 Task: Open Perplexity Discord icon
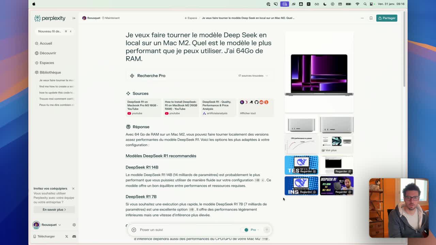point(74,236)
